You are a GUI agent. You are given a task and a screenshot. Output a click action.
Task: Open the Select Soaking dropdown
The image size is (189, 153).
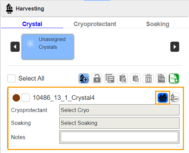[x=119, y=123]
